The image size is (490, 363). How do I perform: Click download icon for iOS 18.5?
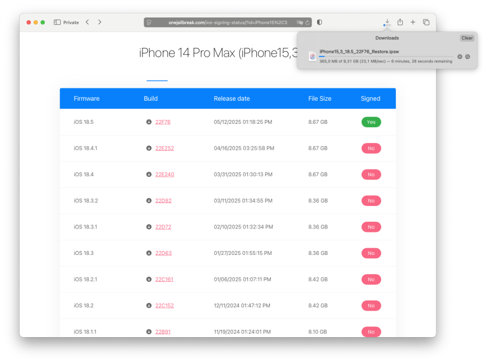[x=149, y=122]
